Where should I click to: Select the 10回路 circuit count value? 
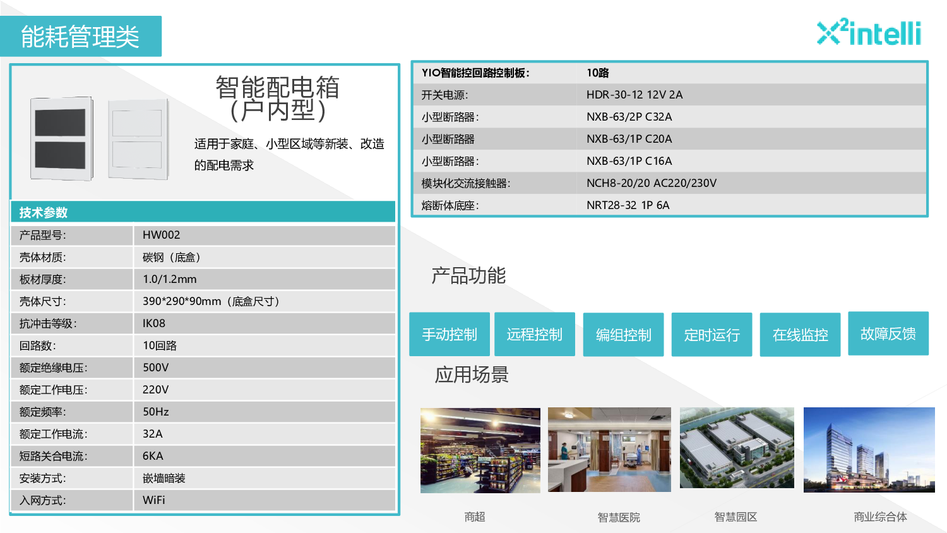[160, 345]
